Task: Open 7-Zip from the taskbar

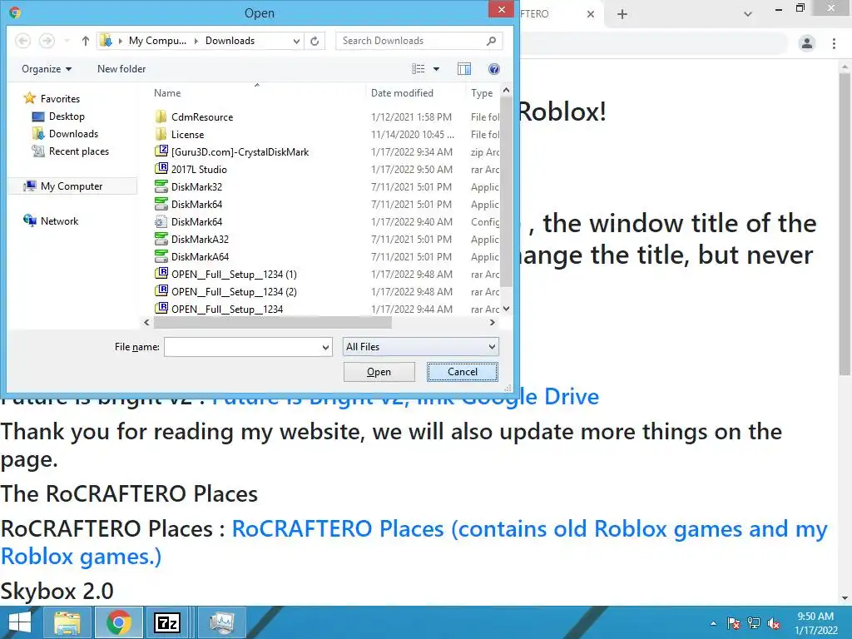Action: tap(167, 622)
